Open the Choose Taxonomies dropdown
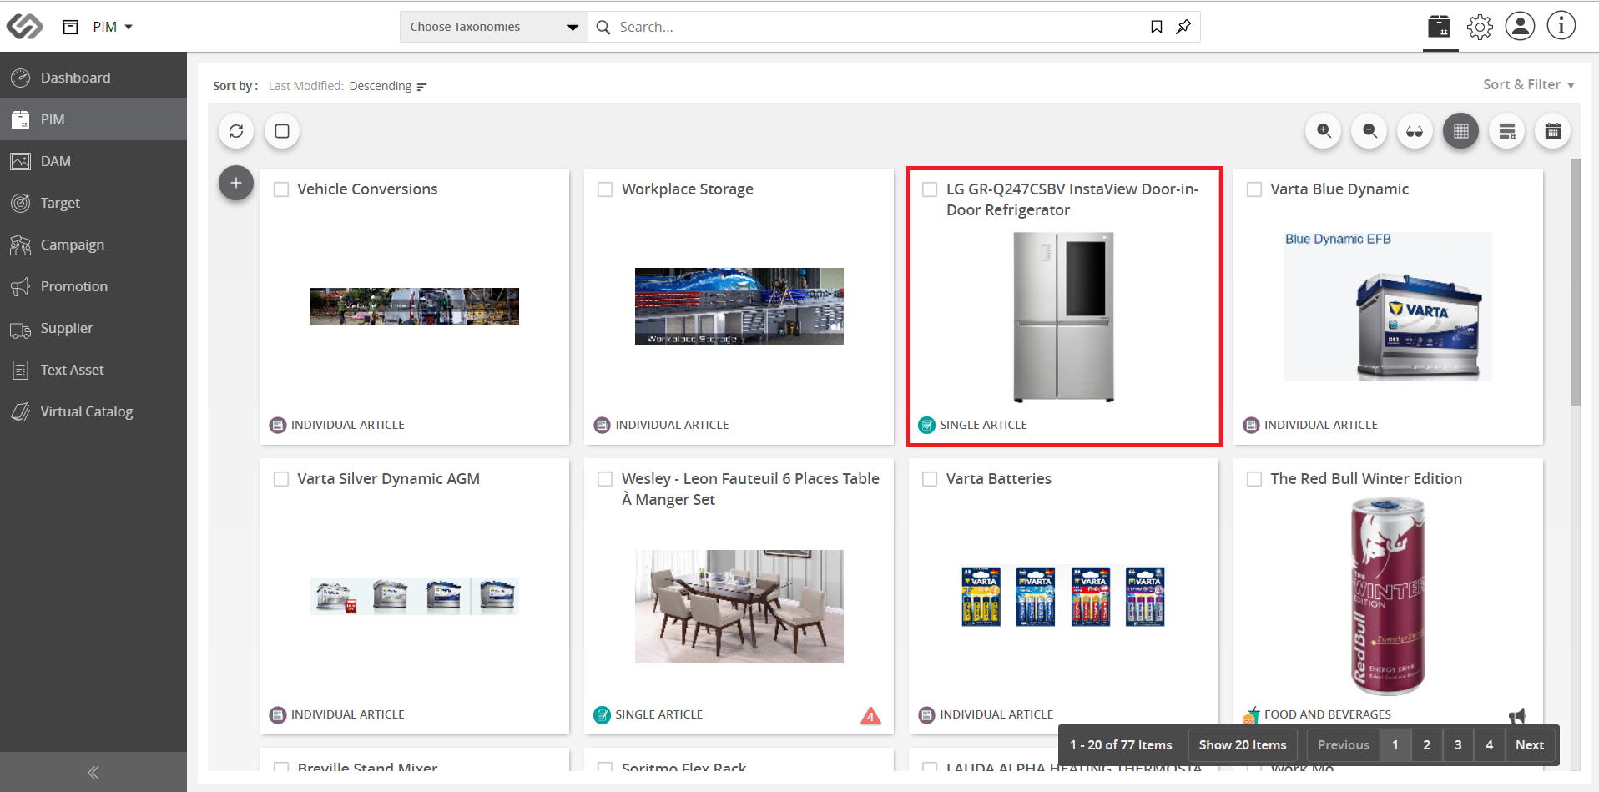This screenshot has width=1599, height=792. [494, 27]
